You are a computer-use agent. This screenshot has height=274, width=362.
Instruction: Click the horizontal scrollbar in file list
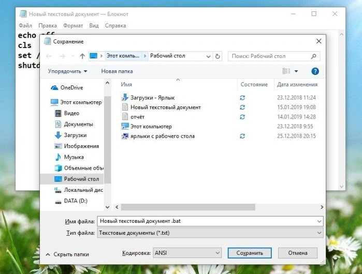pos(188,207)
